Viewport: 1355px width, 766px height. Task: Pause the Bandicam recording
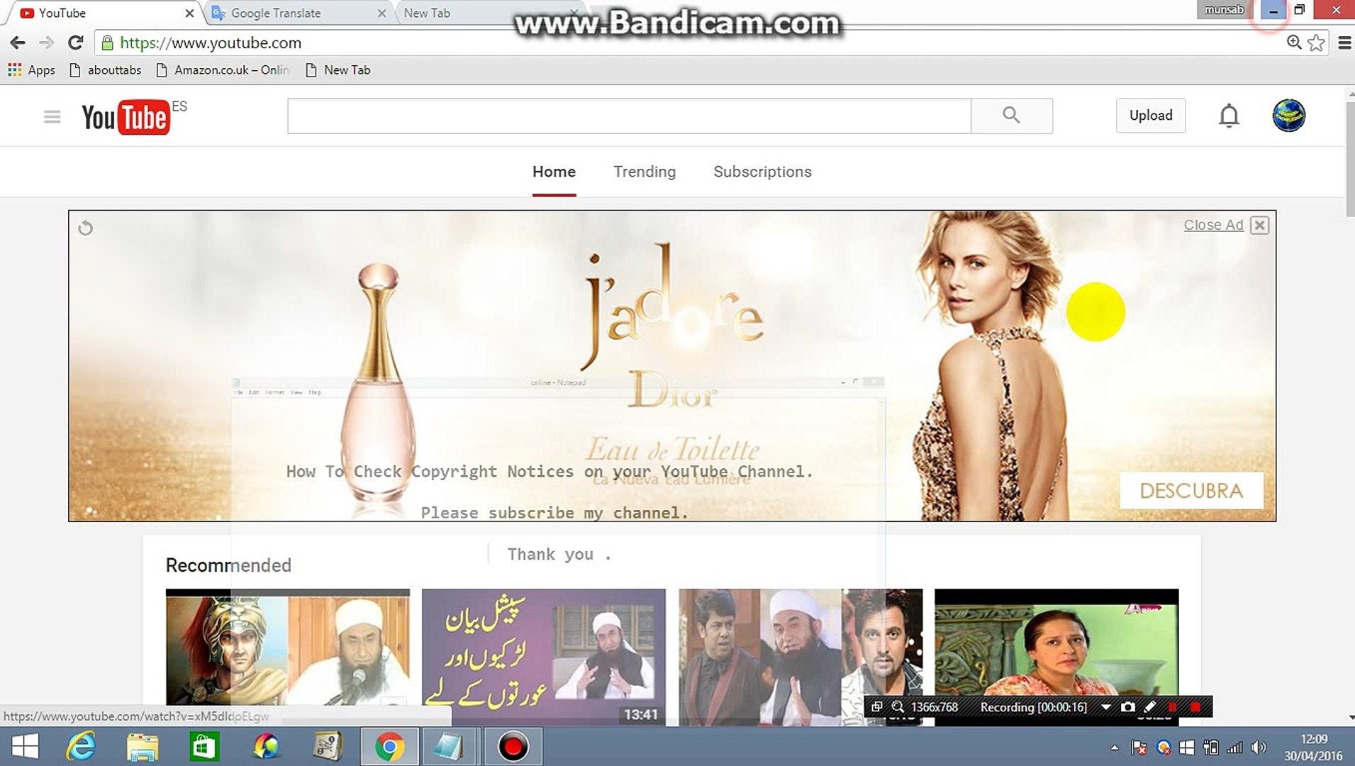point(1172,707)
